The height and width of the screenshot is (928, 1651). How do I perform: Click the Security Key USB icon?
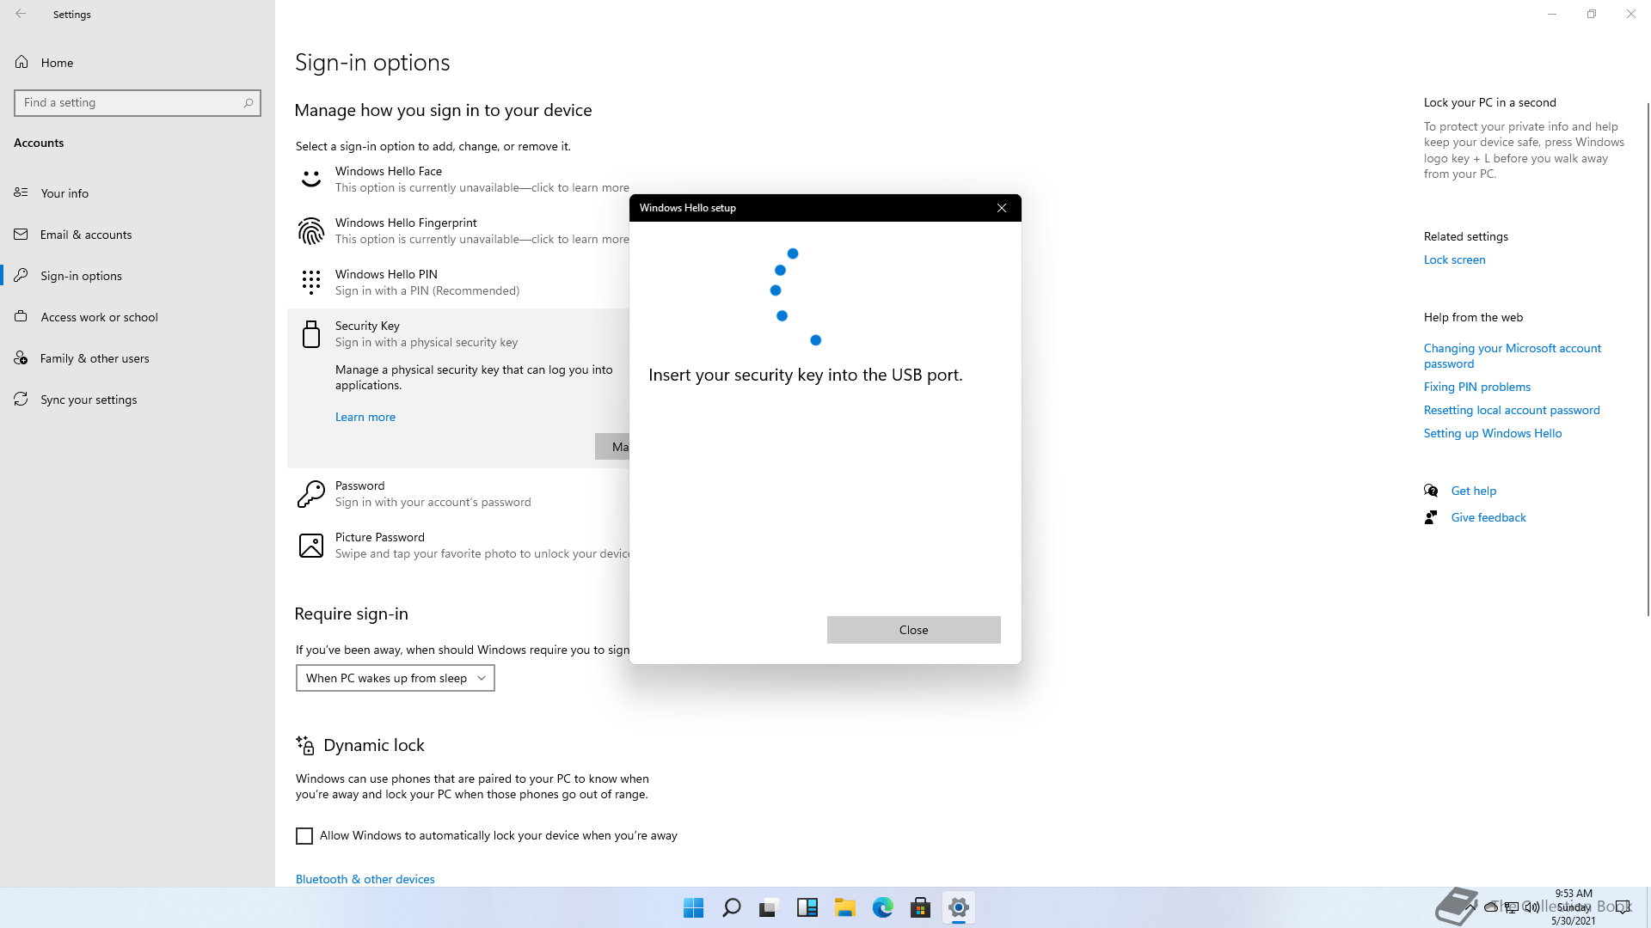(x=310, y=334)
